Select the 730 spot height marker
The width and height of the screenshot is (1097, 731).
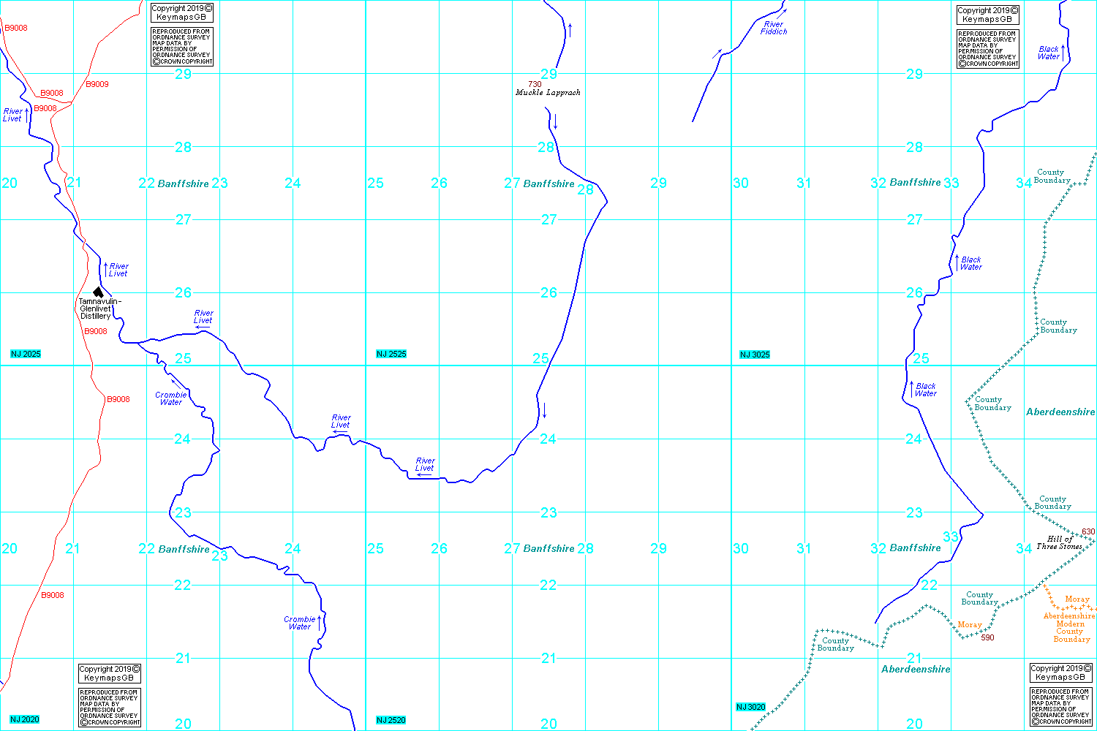tap(535, 84)
